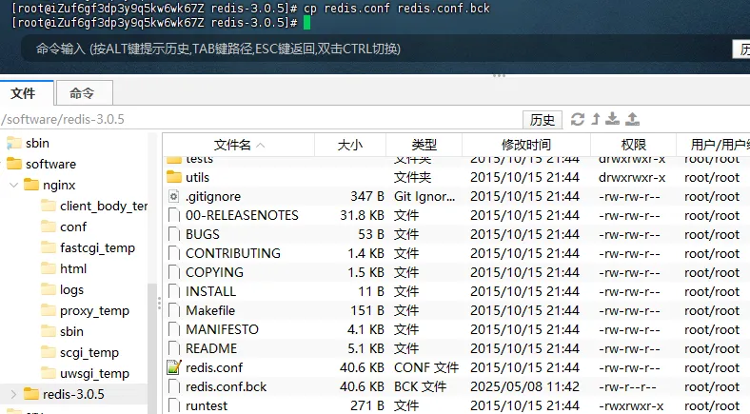The height and width of the screenshot is (414, 750).
Task: Click the nginx folder icon in tree
Action: tap(31, 185)
